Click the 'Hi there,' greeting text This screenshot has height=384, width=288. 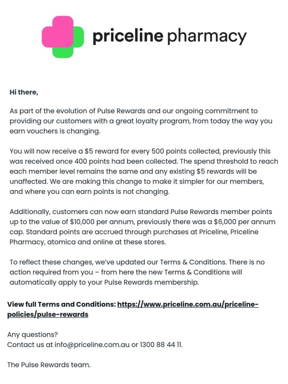[24, 92]
